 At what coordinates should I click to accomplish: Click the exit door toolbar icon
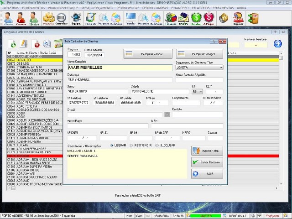[253, 18]
